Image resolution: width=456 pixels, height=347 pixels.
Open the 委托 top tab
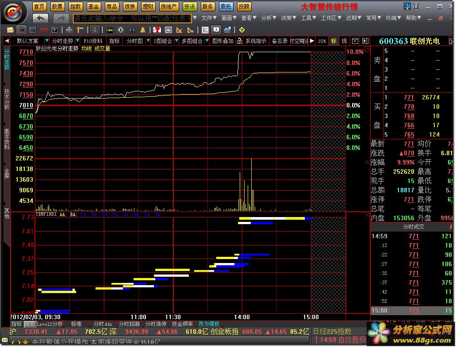pos(226,6)
